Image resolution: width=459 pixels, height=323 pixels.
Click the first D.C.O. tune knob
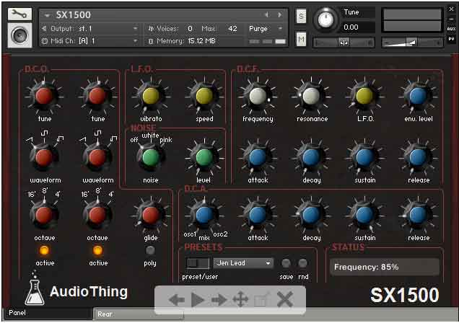pyautogui.click(x=44, y=96)
